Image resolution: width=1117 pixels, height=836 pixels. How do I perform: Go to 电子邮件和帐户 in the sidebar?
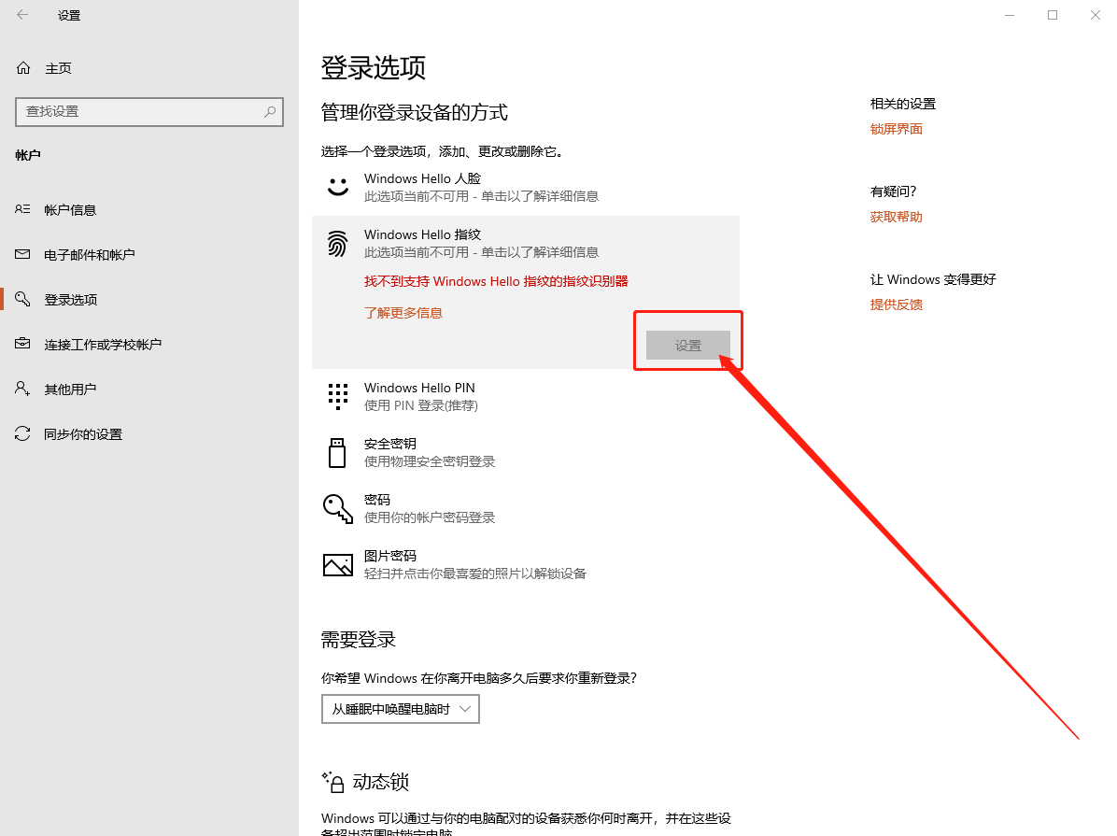89,255
